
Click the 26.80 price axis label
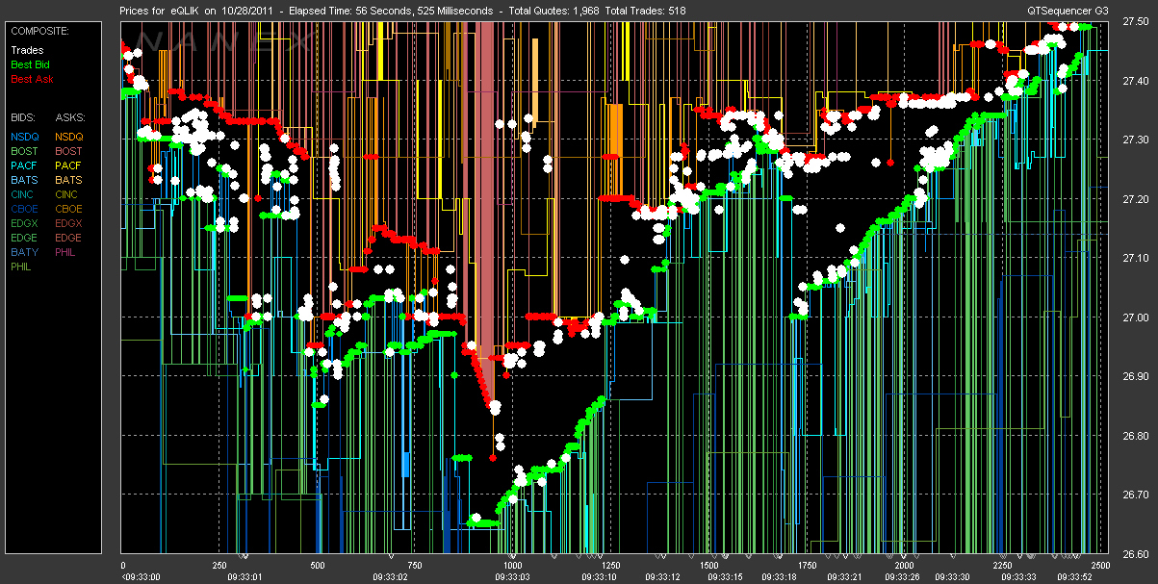click(1135, 436)
